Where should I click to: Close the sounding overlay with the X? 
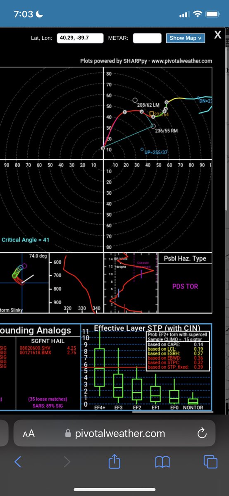point(218,36)
